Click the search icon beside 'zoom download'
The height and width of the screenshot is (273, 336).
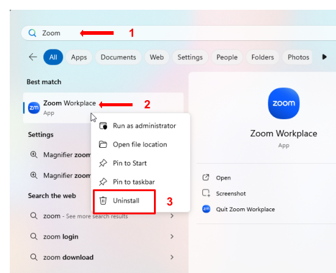[34, 257]
